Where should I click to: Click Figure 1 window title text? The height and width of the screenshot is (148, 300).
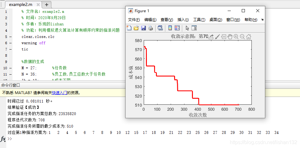click(142, 11)
